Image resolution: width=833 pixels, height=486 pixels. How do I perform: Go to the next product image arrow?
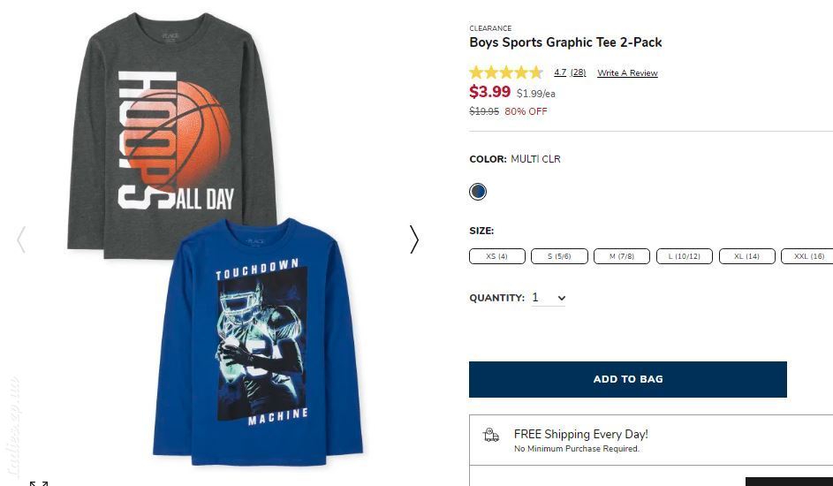pyautogui.click(x=414, y=239)
